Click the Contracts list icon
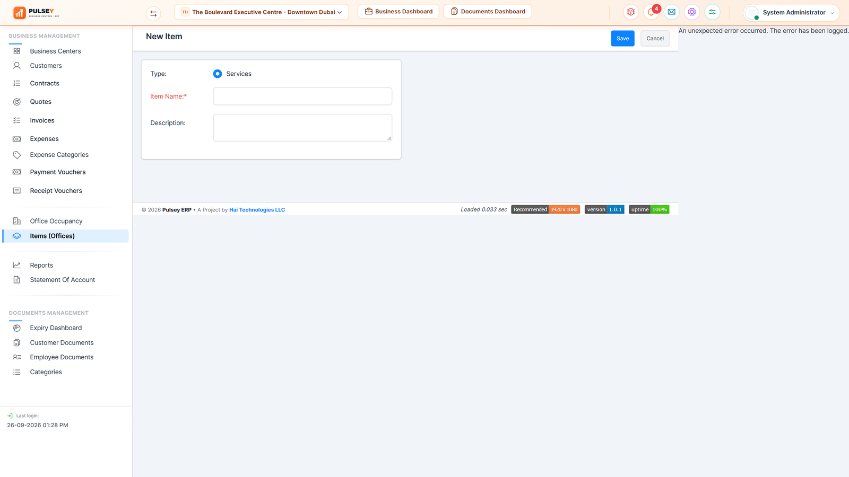849x477 pixels. [x=17, y=83]
